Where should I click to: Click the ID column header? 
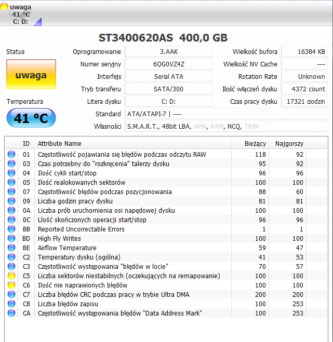26,144
